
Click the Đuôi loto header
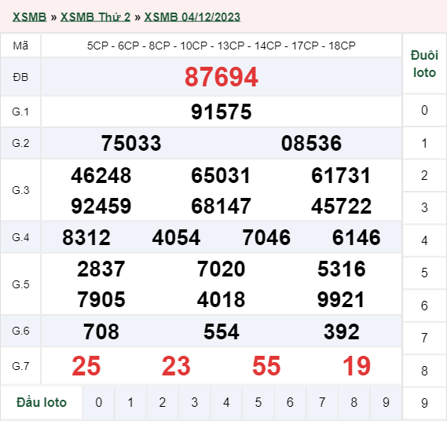[424, 64]
